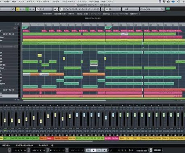Screen dimensions: 185x153
Task: Toggle the L listen-state toolbar button
Action: pos(24,9)
